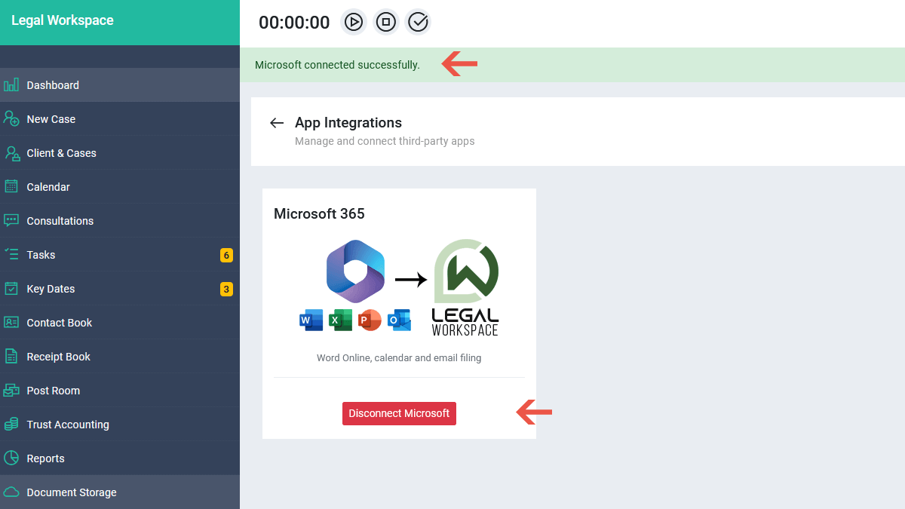Open the Receipt Book
This screenshot has height=509, width=905.
[x=120, y=357]
